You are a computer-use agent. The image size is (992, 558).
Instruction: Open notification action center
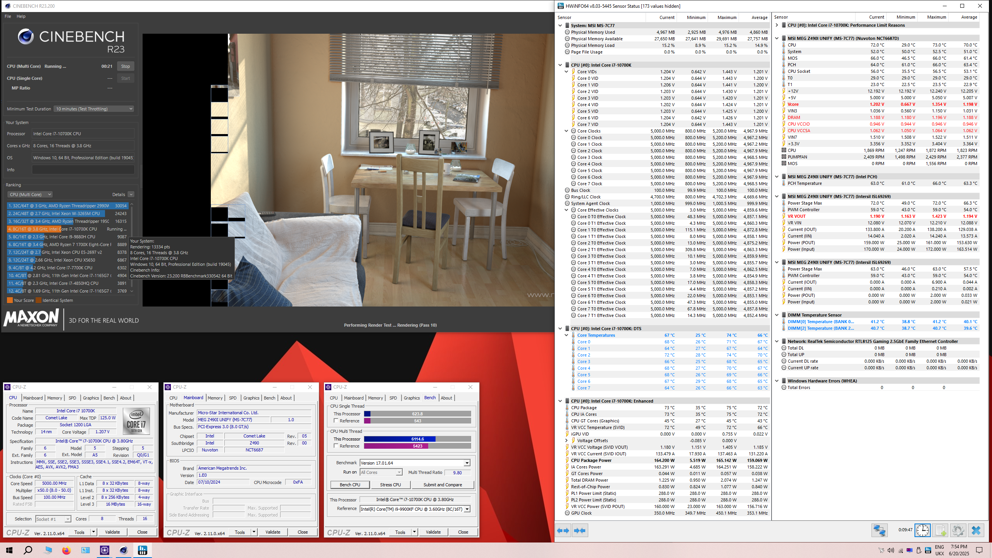click(x=979, y=550)
